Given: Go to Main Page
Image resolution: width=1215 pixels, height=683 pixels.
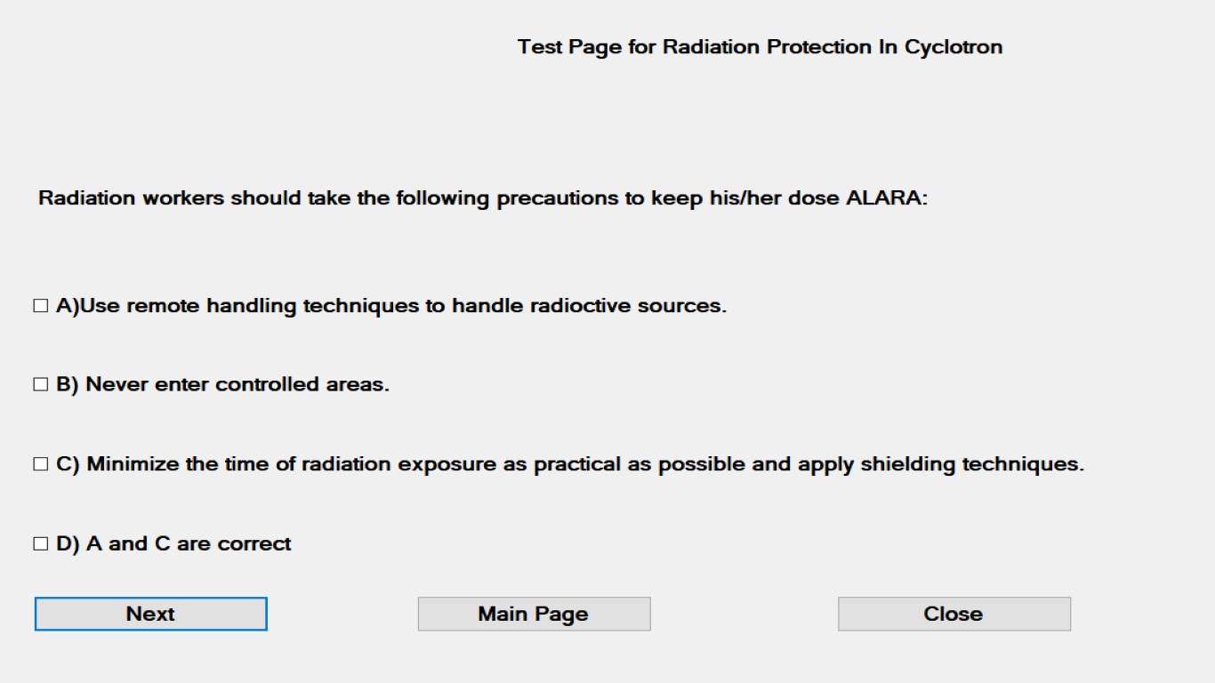Looking at the screenshot, I should [x=534, y=614].
